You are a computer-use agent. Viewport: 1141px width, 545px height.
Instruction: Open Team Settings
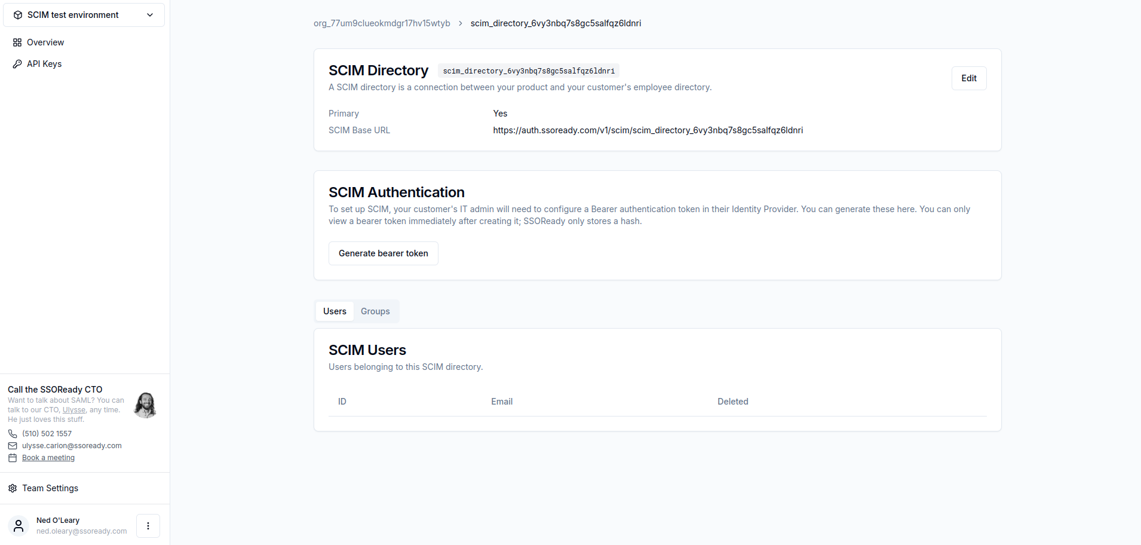coord(50,488)
